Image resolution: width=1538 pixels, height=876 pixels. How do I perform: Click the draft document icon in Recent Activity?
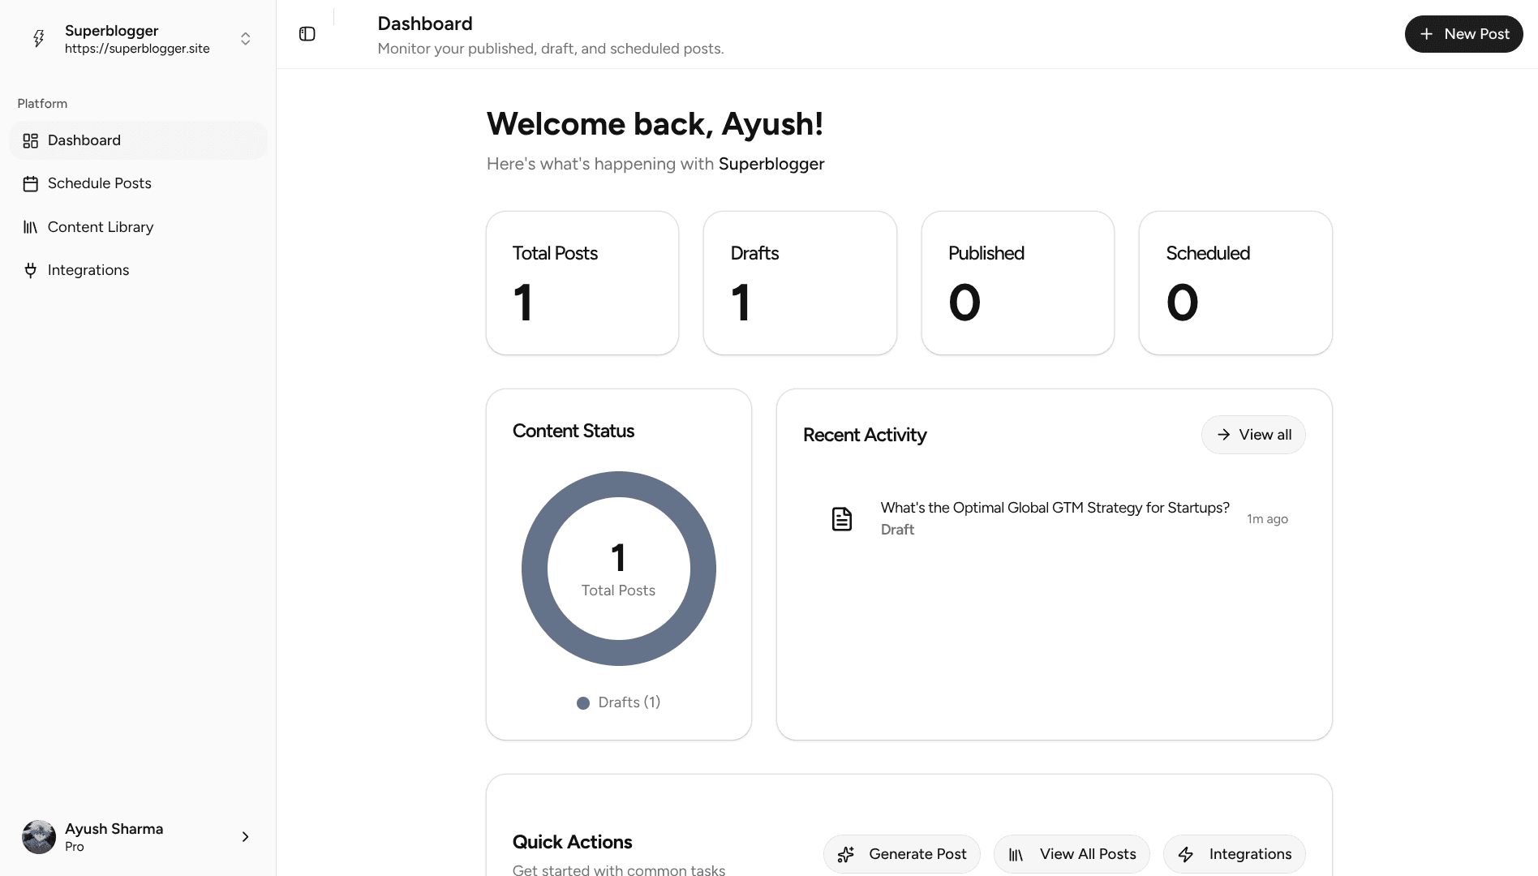click(842, 519)
